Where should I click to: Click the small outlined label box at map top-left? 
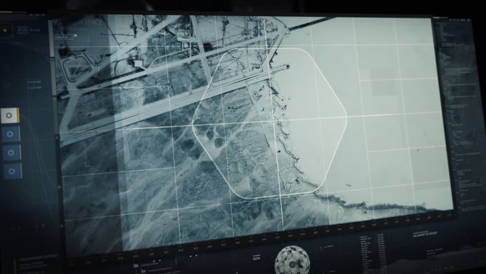(x=64, y=37)
